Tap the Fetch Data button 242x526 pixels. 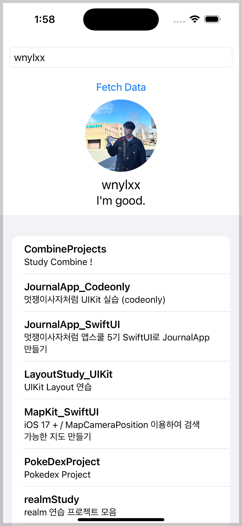[121, 87]
